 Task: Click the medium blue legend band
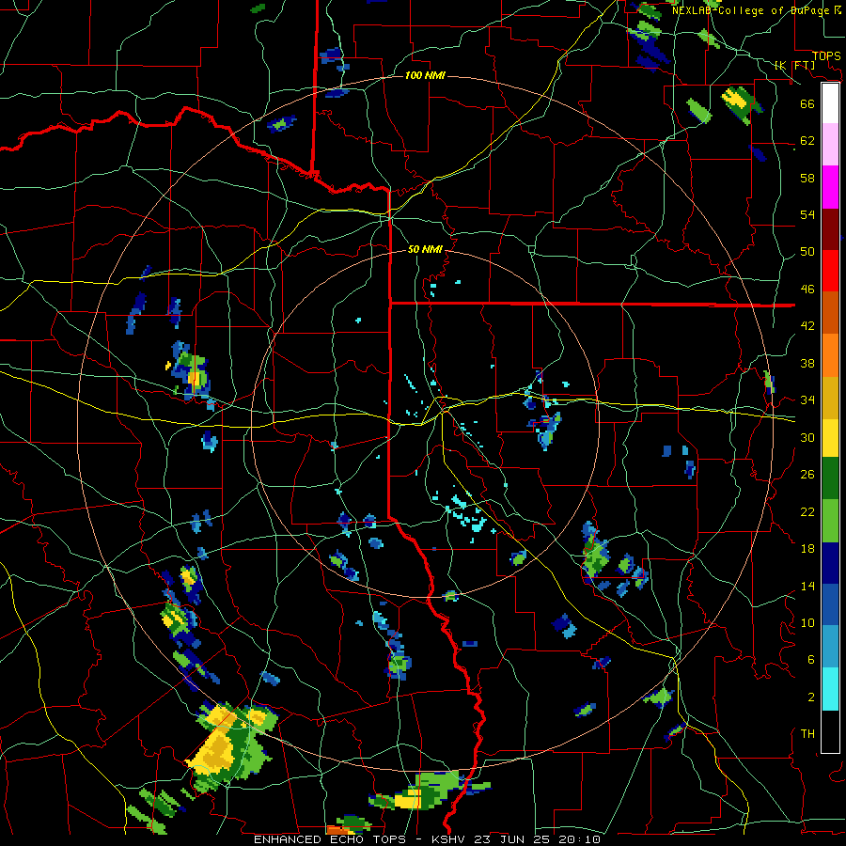(x=830, y=605)
